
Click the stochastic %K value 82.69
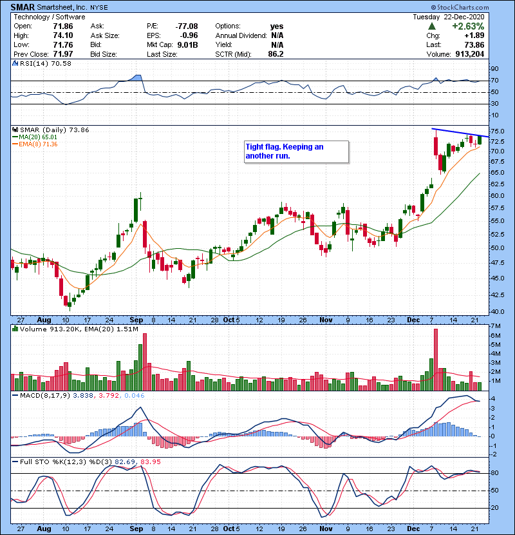click(x=124, y=462)
